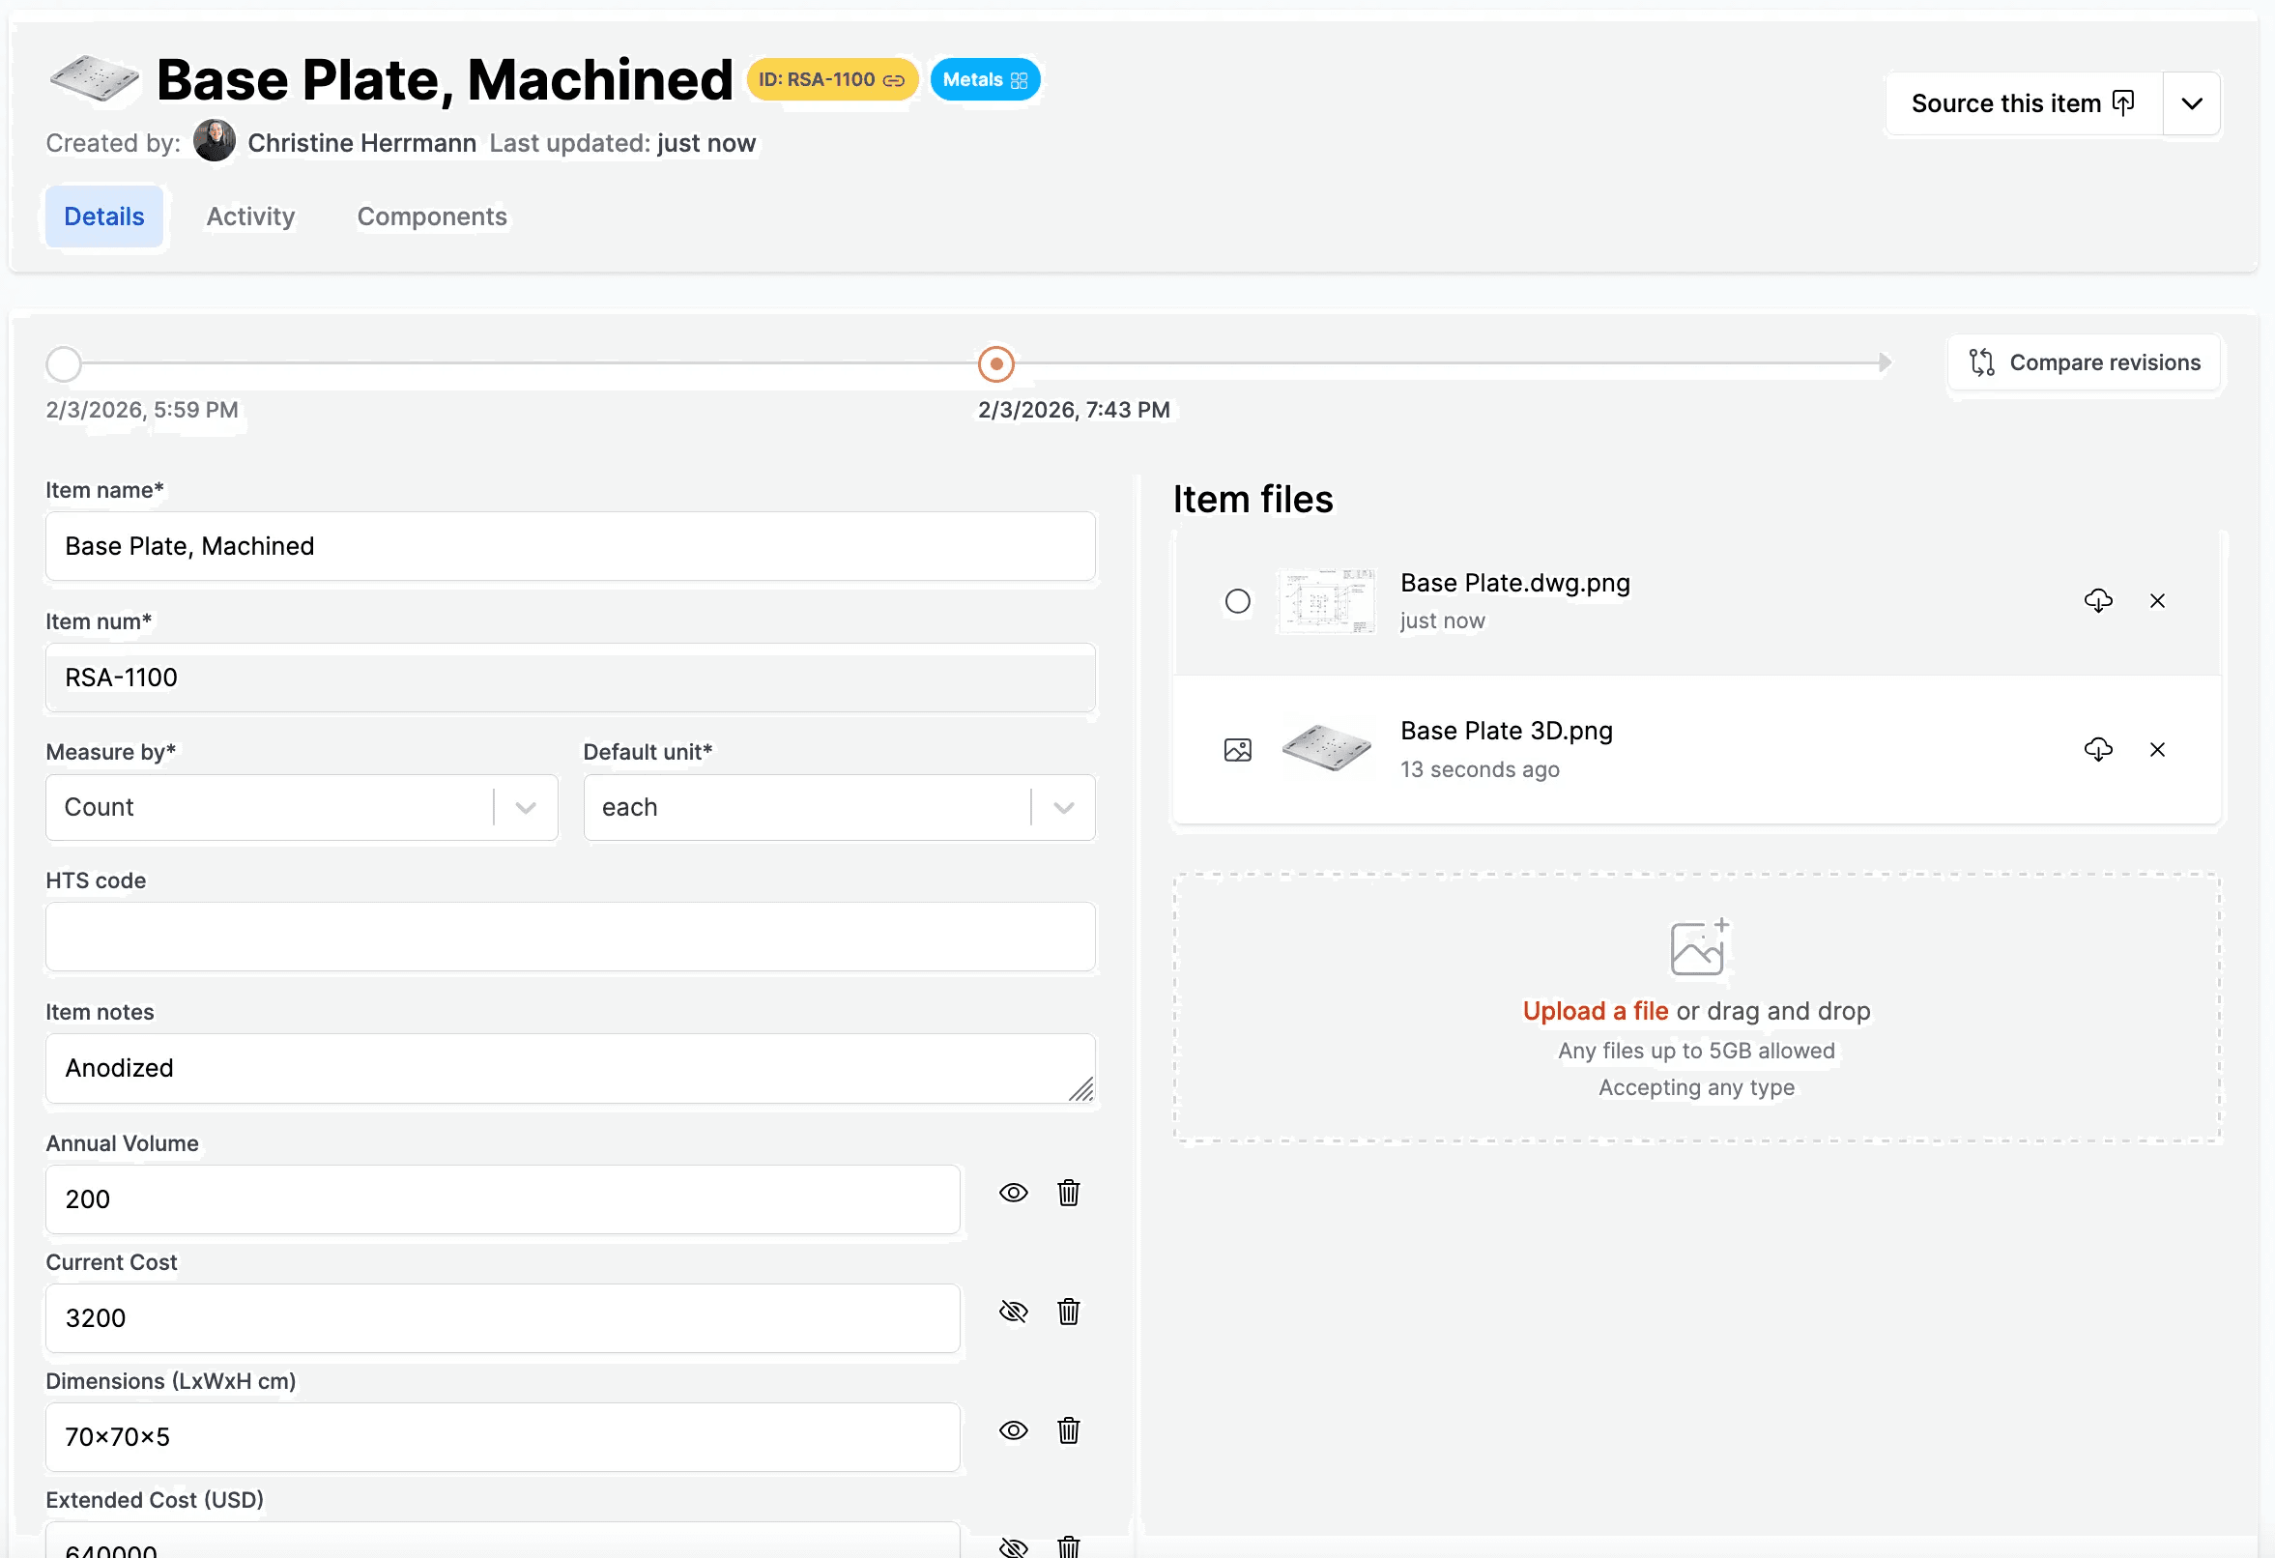The image size is (2275, 1558).
Task: Delete the Current Cost field
Action: tap(1068, 1312)
